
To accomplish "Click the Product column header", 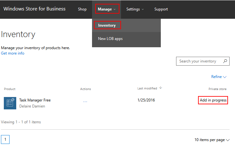I will click(10, 89).
